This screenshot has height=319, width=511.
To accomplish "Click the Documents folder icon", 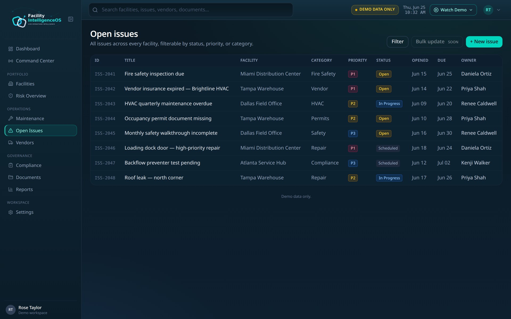I will (11, 177).
